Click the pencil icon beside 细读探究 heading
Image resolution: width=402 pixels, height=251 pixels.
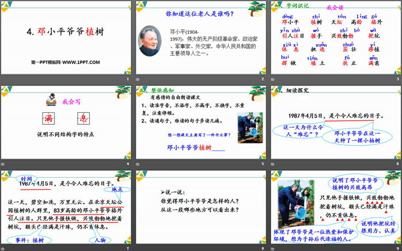tap(279, 90)
